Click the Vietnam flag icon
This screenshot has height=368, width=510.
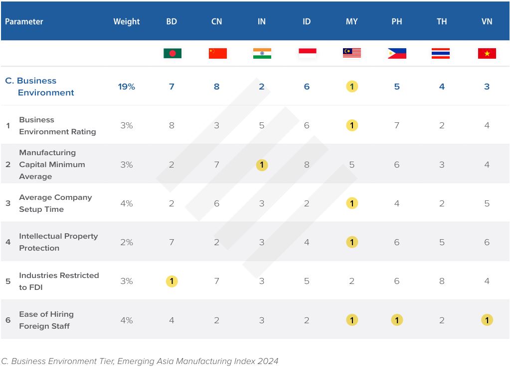487,53
